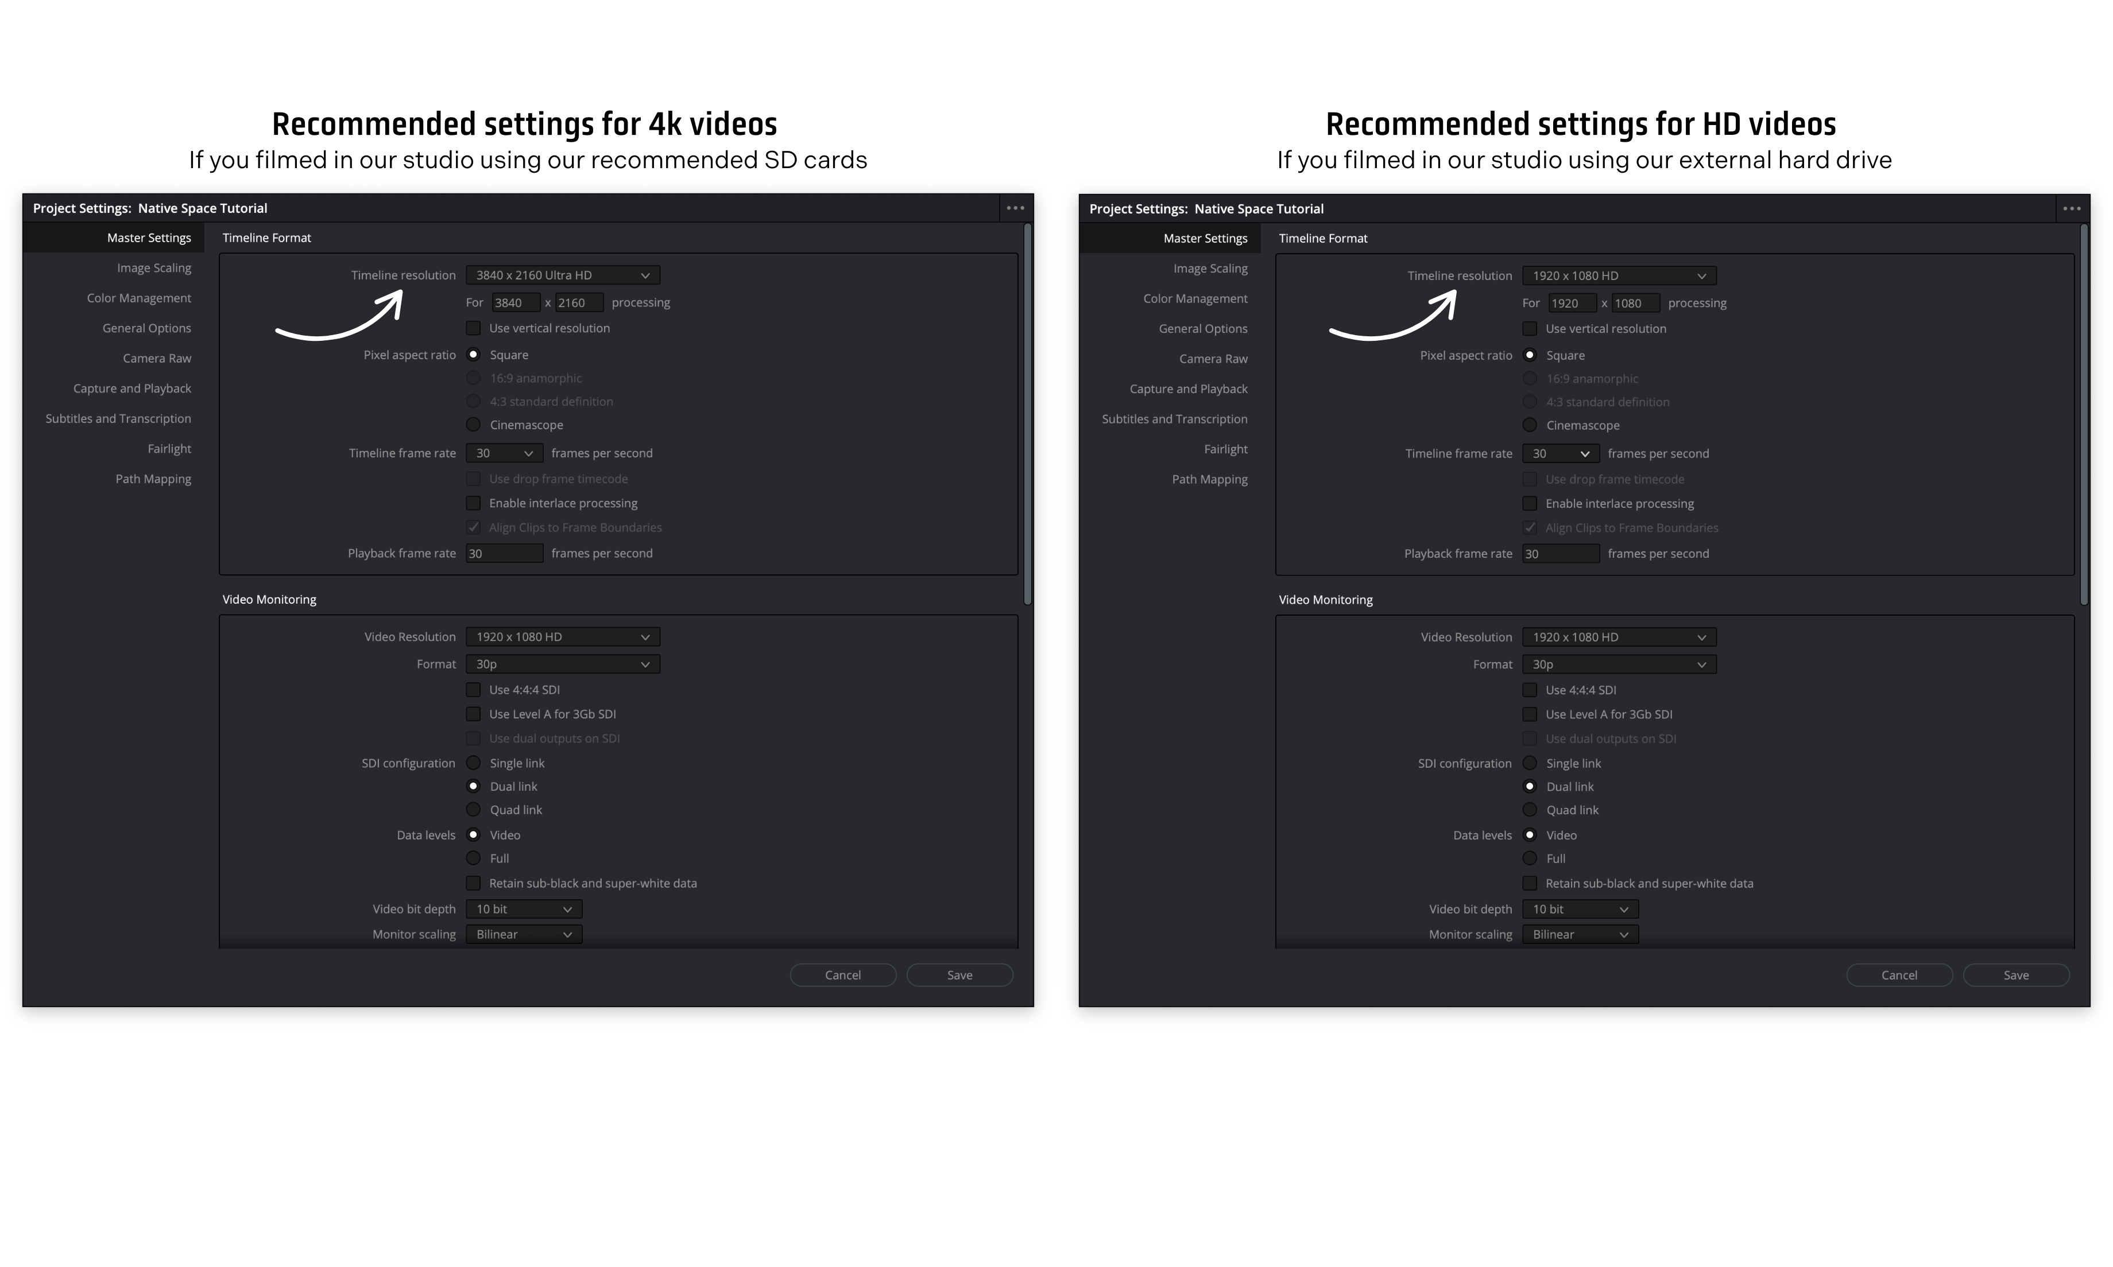Screen dimensions: 2113x1267
Task: Open General Options in HD window
Action: pyautogui.click(x=1202, y=329)
